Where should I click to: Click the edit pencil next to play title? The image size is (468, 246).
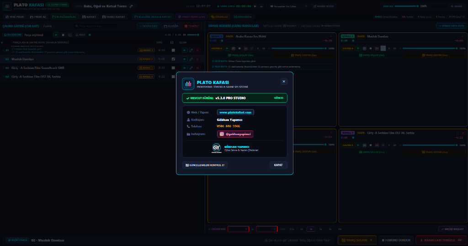[131, 6]
